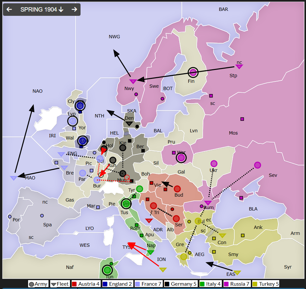
Task: Click the Austria 4 legend entry
Action: pos(85,284)
